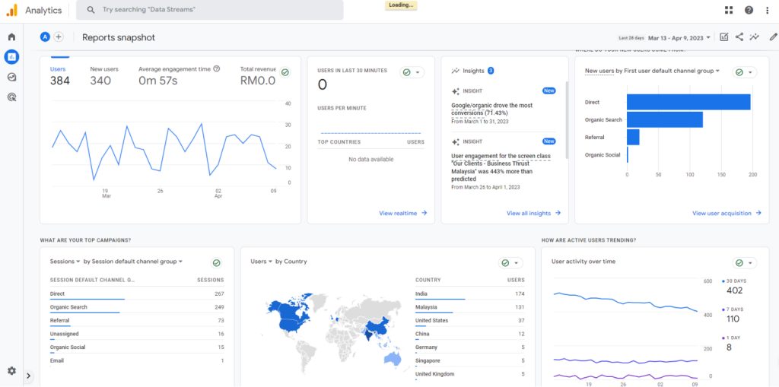Select the Users metric tab
The width and height of the screenshot is (779, 387).
point(59,76)
